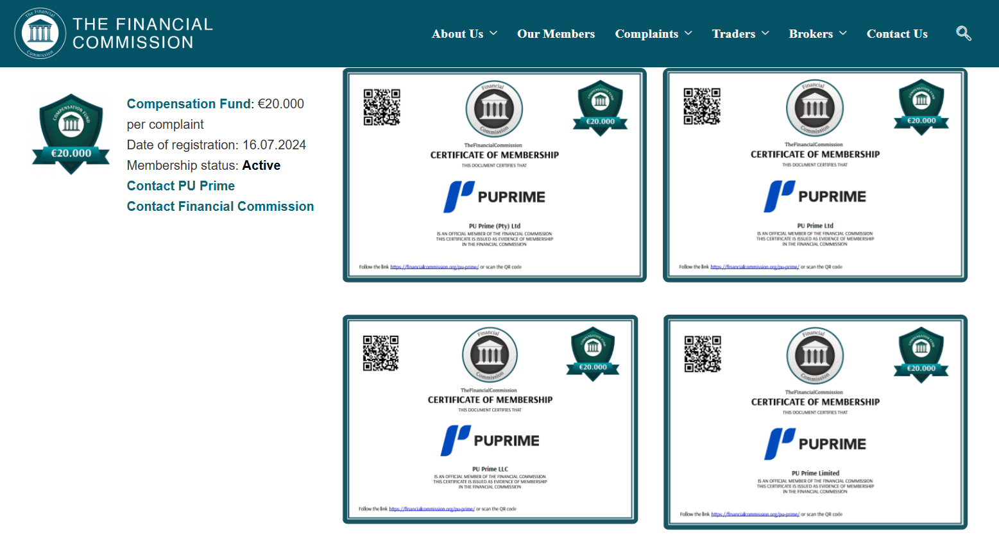Click Commission seal on PU Prime LLC certificate

coord(490,355)
